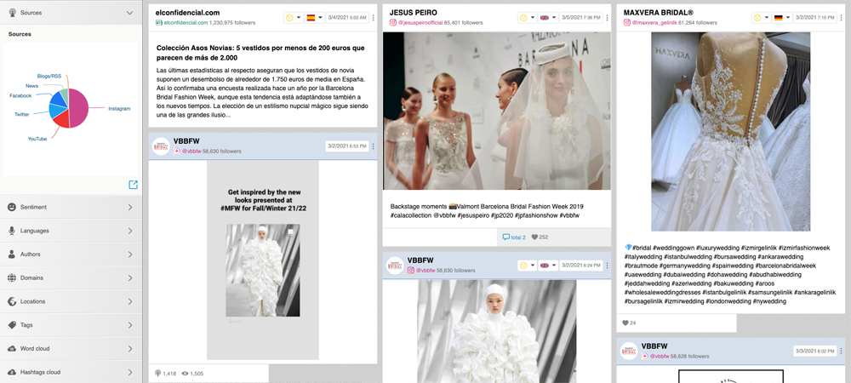The image size is (851, 383).
Task: Click the Languages microphone icon
Action: [x=11, y=231]
